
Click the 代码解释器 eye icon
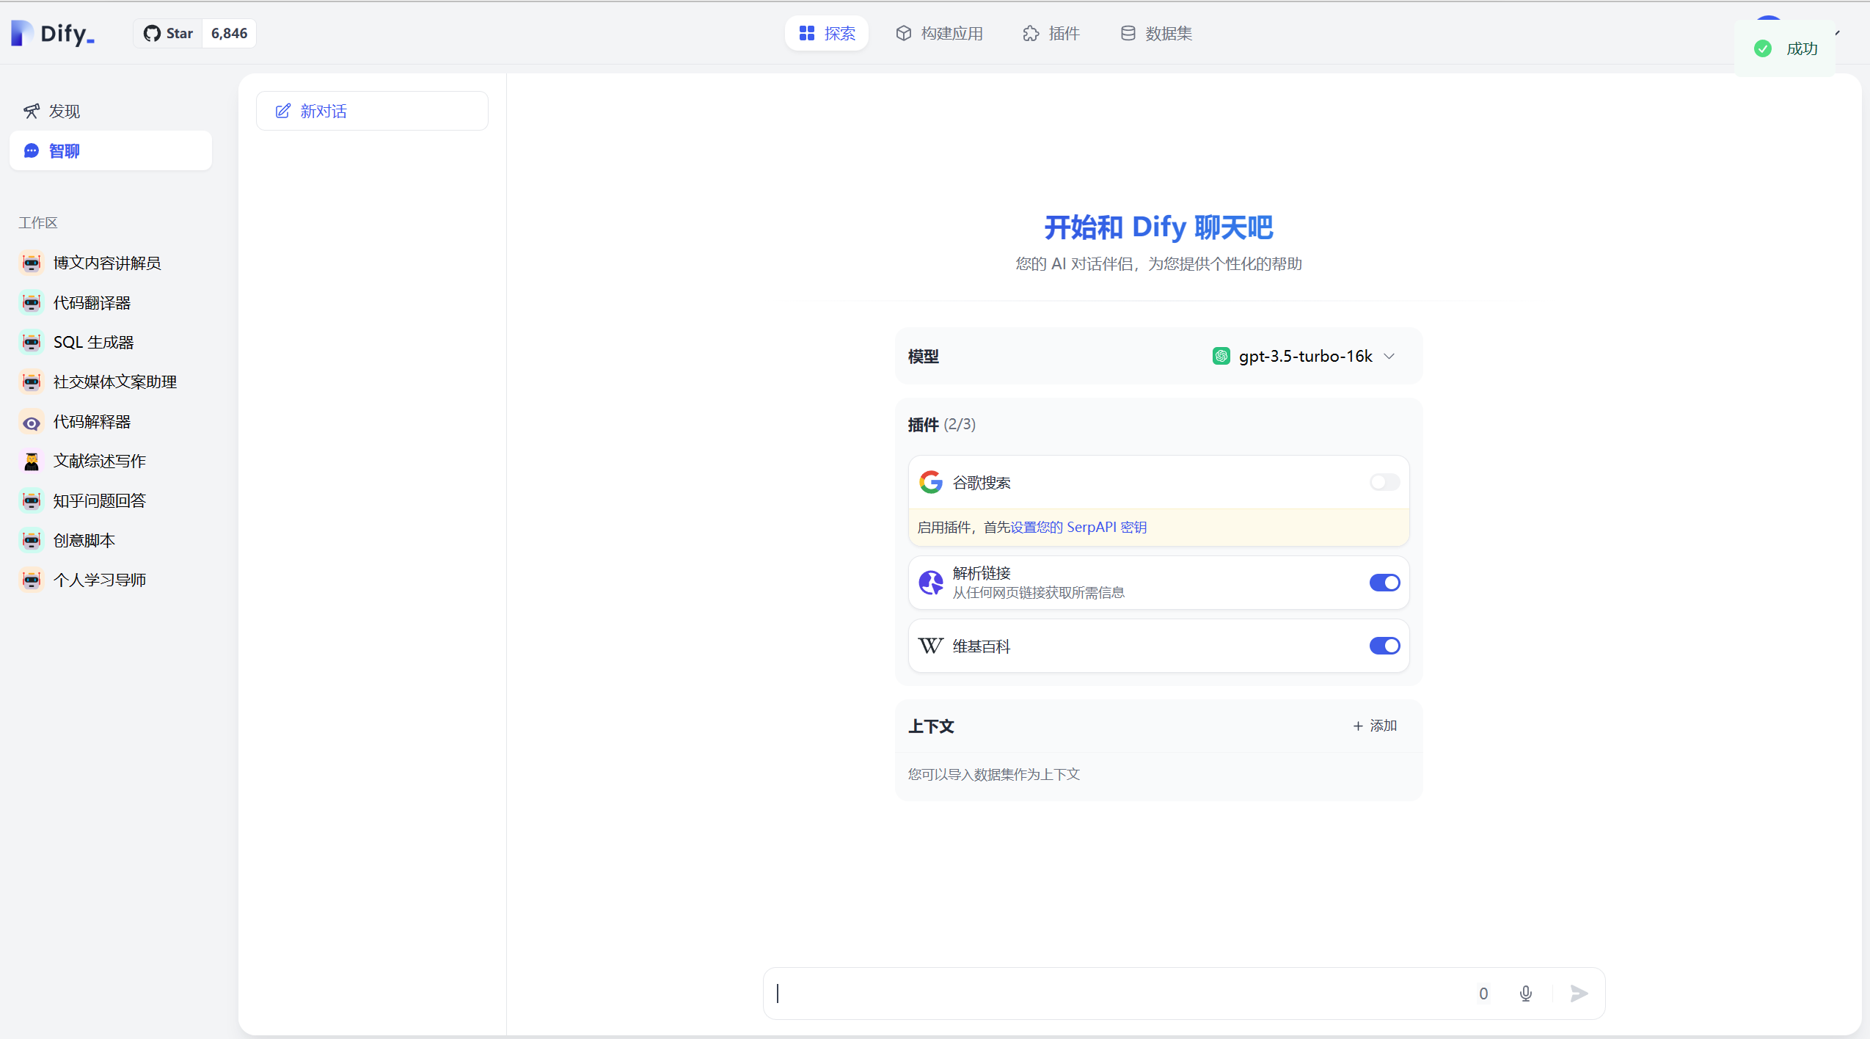(31, 422)
